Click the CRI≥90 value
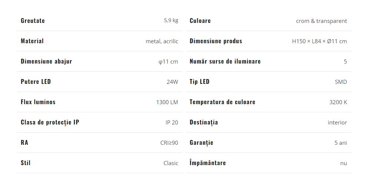 [x=169, y=143]
